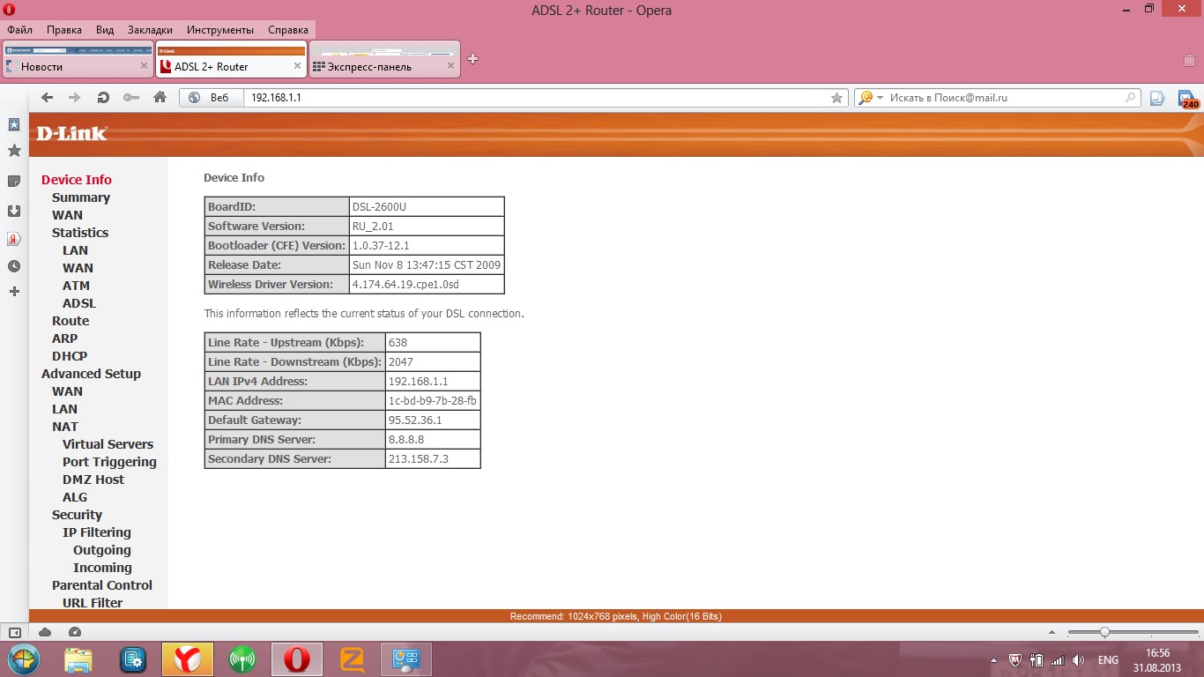Open the Route page
This screenshot has width=1204, height=677.
click(x=71, y=321)
